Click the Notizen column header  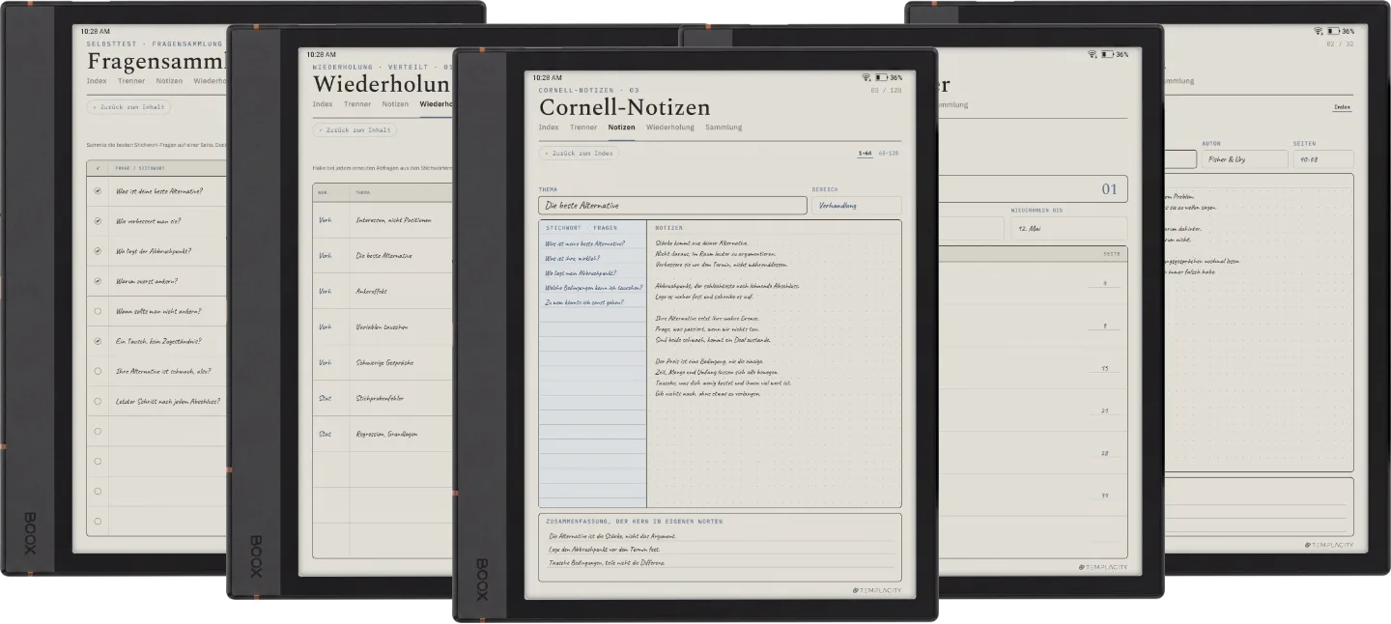click(x=668, y=228)
